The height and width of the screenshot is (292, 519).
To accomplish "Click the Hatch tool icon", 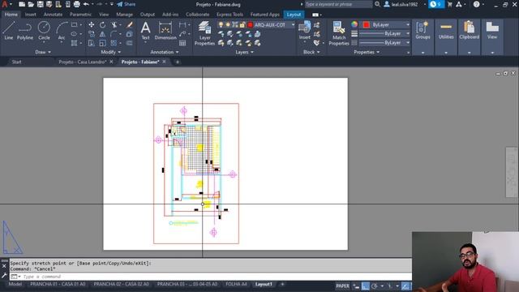I will point(74,43).
